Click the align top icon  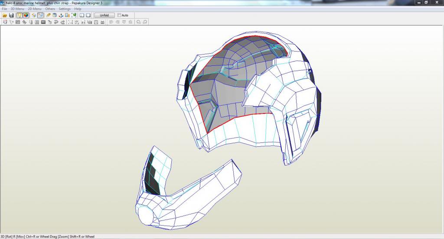pos(124,22)
